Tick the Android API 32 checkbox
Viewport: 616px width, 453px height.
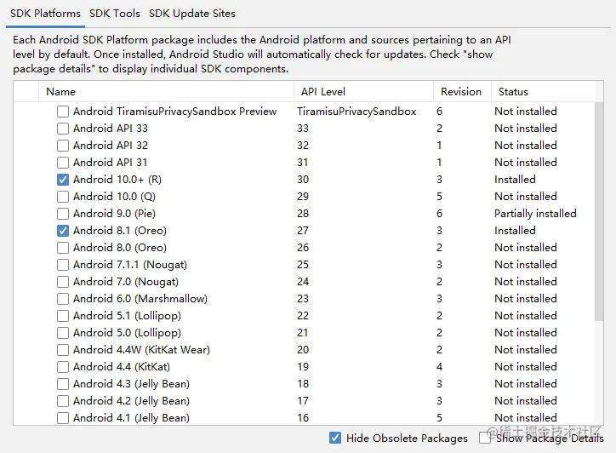coord(63,146)
